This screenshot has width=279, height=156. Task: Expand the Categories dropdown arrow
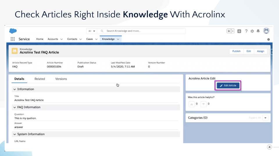click(x=266, y=118)
